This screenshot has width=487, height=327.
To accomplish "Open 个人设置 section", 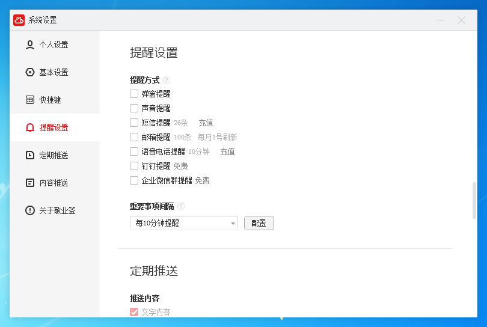I will pyautogui.click(x=55, y=44).
